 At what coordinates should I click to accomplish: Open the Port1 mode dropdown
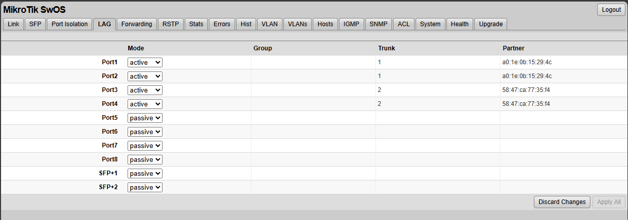pos(145,62)
